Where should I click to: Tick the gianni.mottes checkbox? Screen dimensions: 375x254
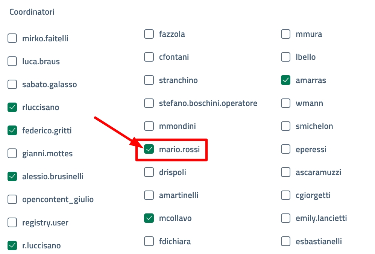point(12,153)
